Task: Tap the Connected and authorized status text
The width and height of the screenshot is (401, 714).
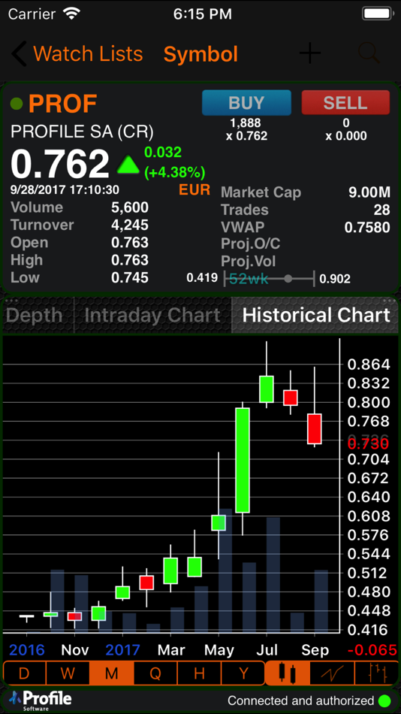Action: pos(301,700)
